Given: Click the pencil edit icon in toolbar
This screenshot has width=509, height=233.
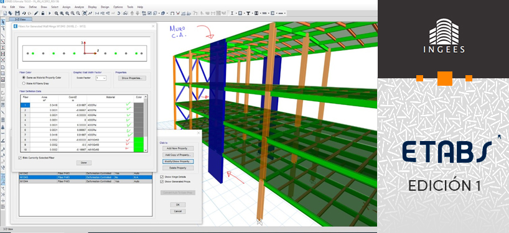Looking at the screenshot, I should click(36, 13).
